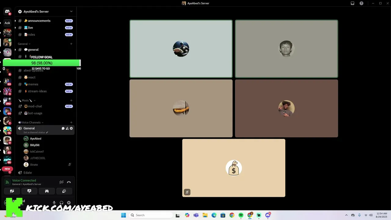Create channel in Voice Channels category plus
The height and width of the screenshot is (220, 391).
coord(71,123)
